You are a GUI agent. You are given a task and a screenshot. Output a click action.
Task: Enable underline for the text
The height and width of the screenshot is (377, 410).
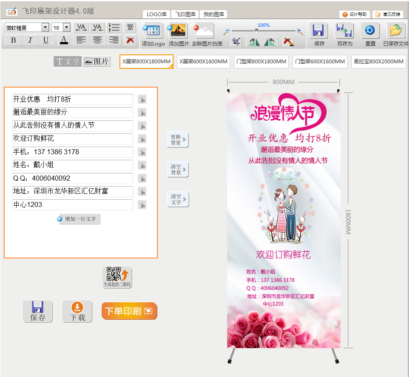tap(46, 40)
